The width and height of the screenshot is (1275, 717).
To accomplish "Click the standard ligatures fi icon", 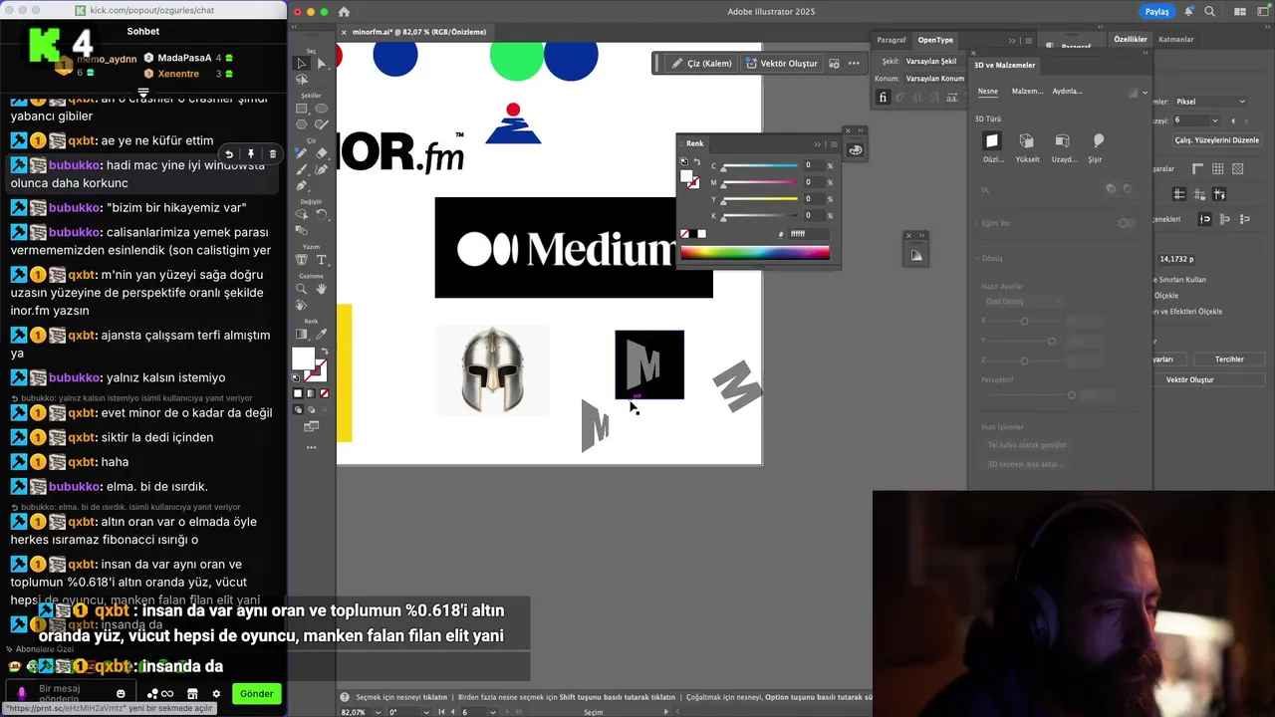I will [883, 98].
